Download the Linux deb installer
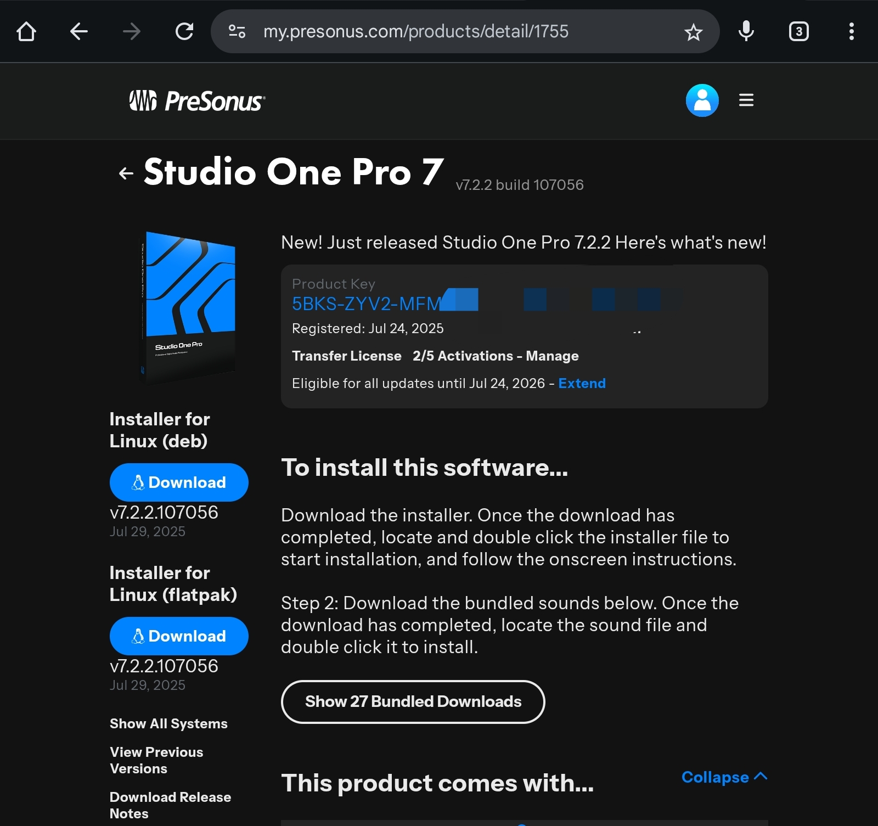Image resolution: width=878 pixels, height=826 pixels. [179, 482]
